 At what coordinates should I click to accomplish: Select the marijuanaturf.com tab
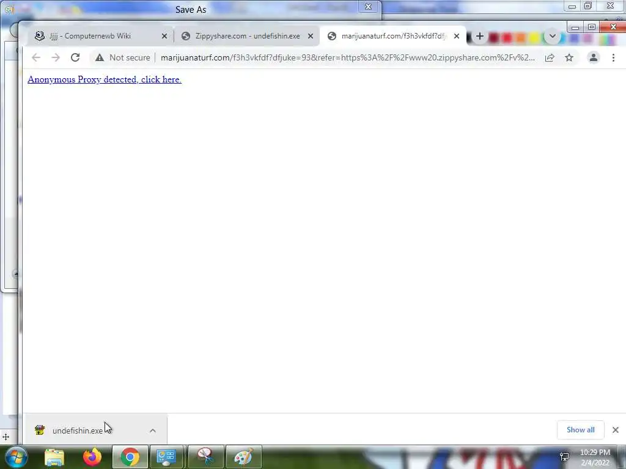coord(393,36)
